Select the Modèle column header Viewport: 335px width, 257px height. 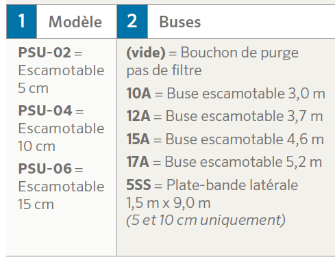(x=75, y=22)
